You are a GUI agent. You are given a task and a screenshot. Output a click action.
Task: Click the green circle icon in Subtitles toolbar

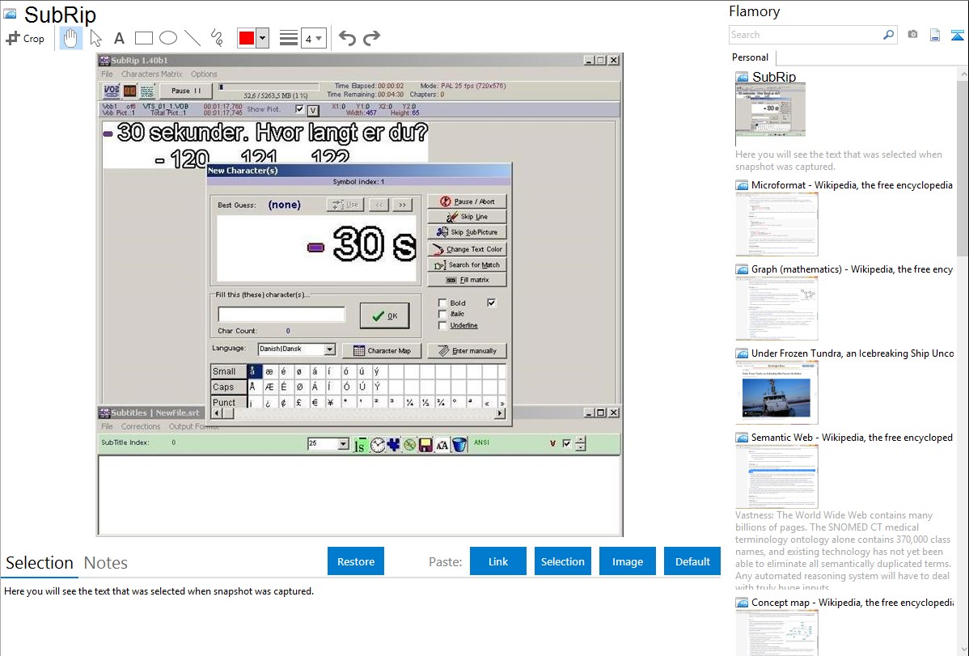410,445
